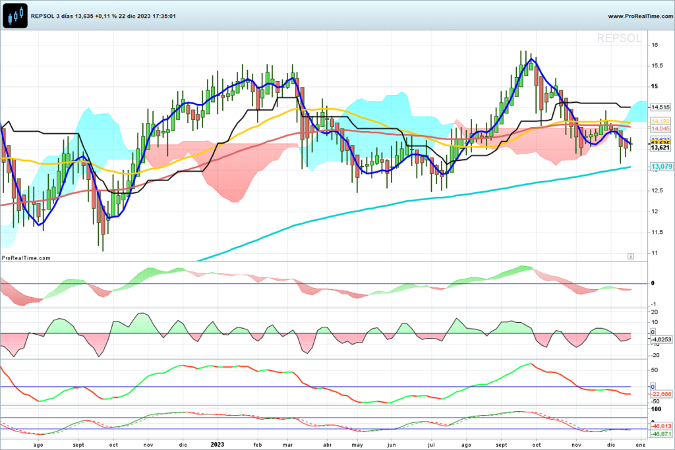
Task: Click the ProRealTime.com label under the price chart
Action: pyautogui.click(x=26, y=258)
